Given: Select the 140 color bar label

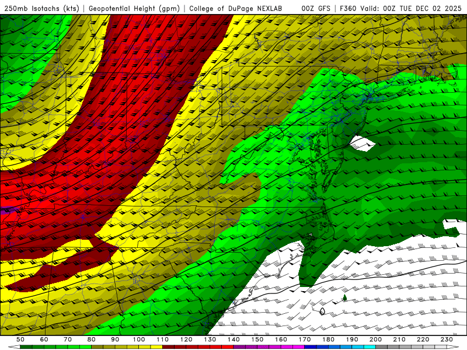Looking at the screenshot, I should pyautogui.click(x=233, y=339).
